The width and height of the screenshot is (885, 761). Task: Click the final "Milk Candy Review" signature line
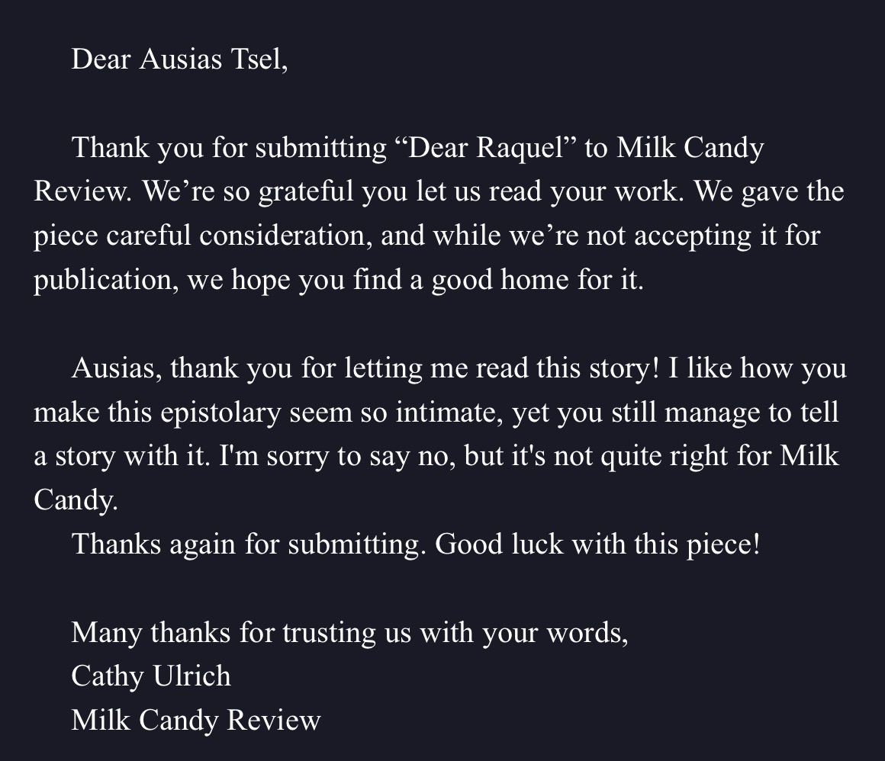click(196, 720)
